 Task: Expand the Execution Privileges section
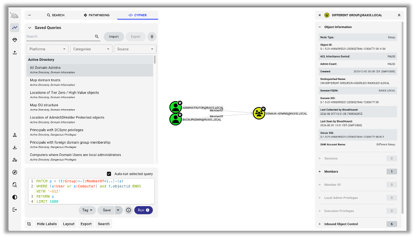(320, 211)
